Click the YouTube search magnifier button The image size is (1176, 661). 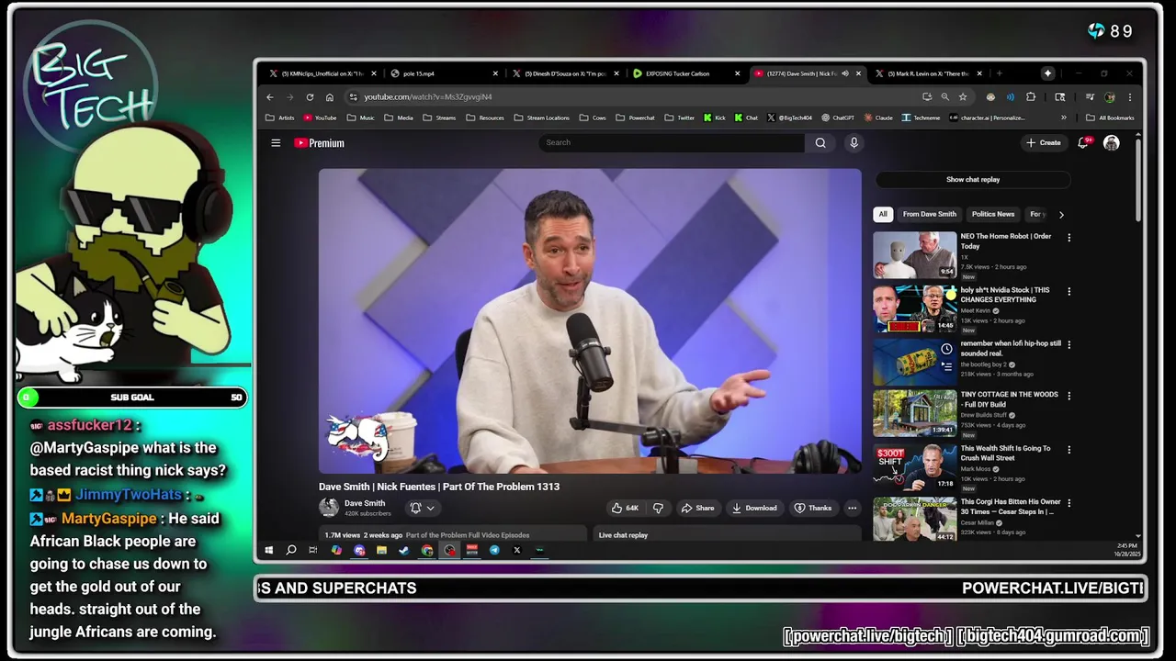(x=820, y=142)
